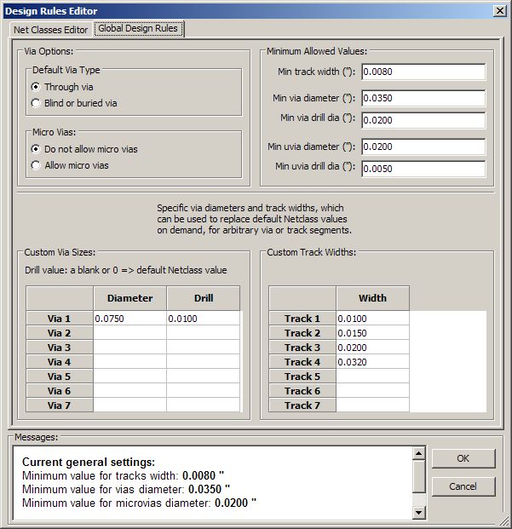Select the Via 7 row header
Image resolution: width=512 pixels, height=529 pixels.
tap(60, 405)
